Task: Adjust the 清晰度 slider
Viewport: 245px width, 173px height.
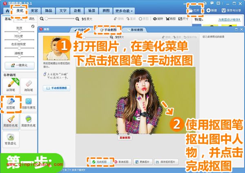Action: 19,57
